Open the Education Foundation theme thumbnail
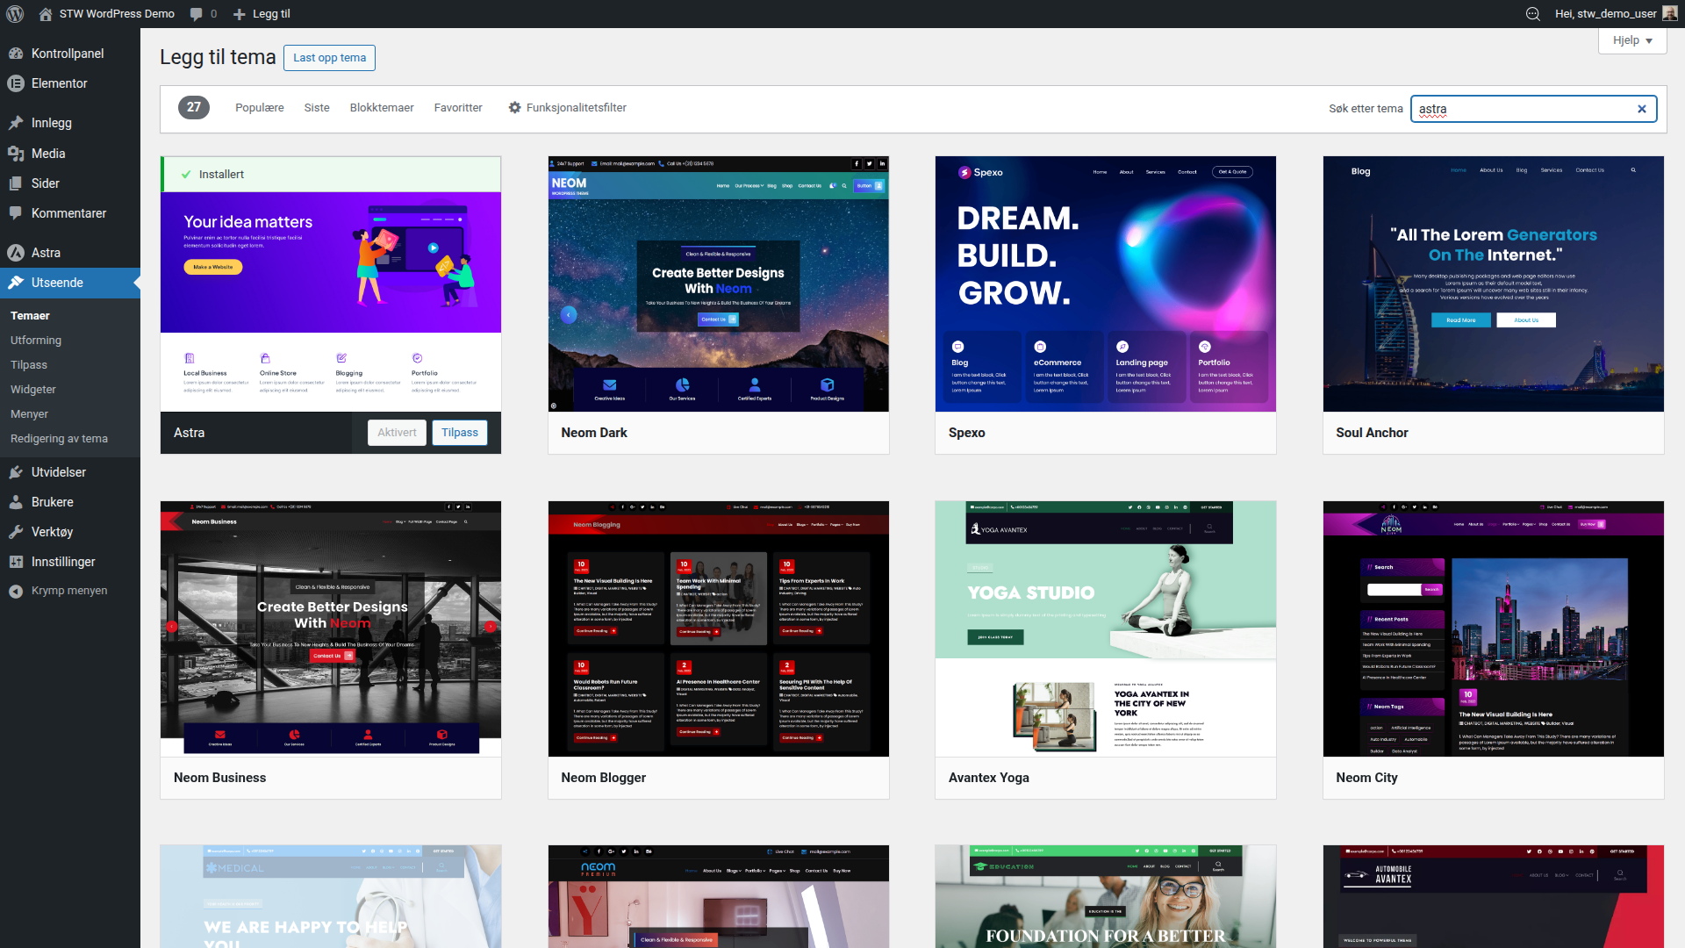Viewport: 1685px width, 948px height. [x=1106, y=897]
